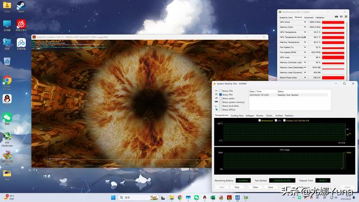
Task: Open the Memory Temperature sensor dropdown
Action: pos(305,43)
